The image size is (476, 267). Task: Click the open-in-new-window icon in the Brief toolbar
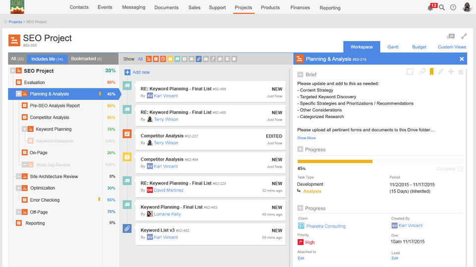click(410, 72)
